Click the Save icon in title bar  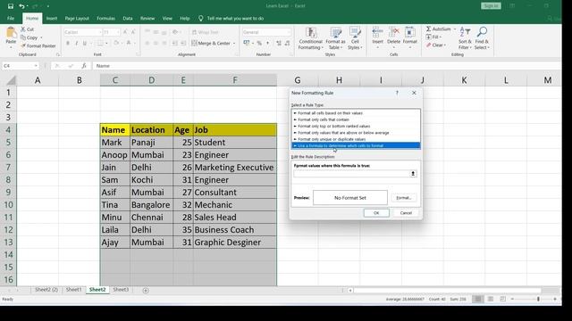[x=11, y=6]
